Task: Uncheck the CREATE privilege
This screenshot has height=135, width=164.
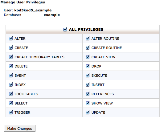Action: coord(11,48)
